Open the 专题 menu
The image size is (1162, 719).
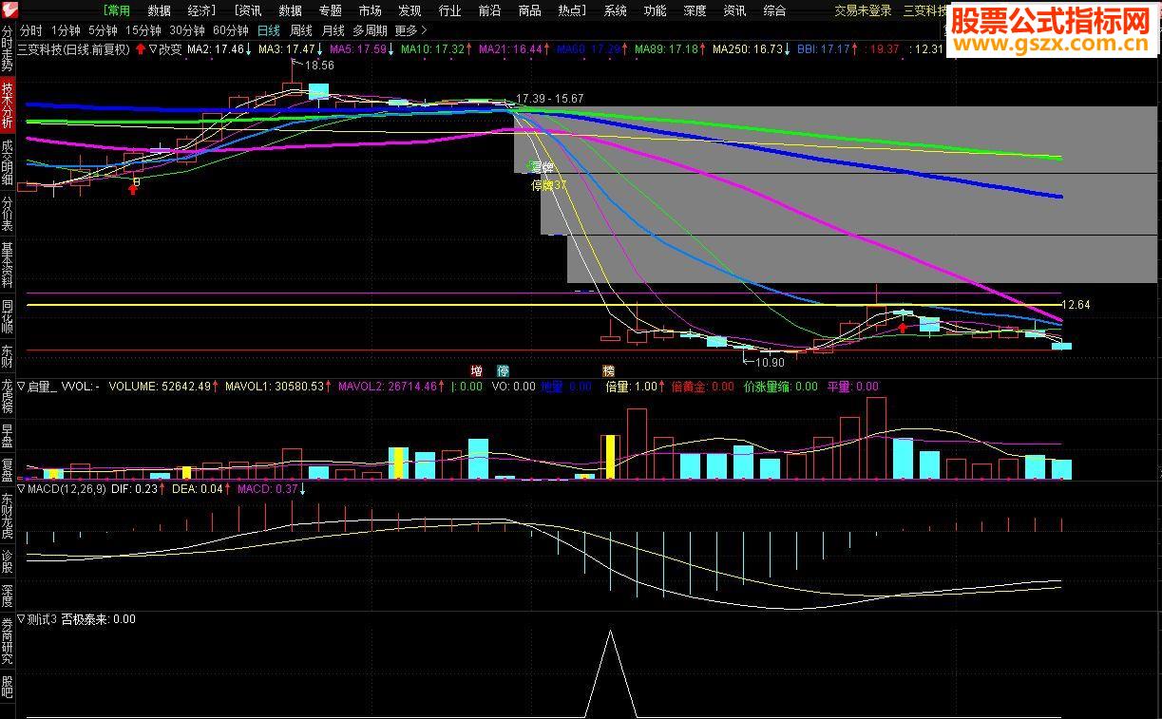[x=330, y=10]
